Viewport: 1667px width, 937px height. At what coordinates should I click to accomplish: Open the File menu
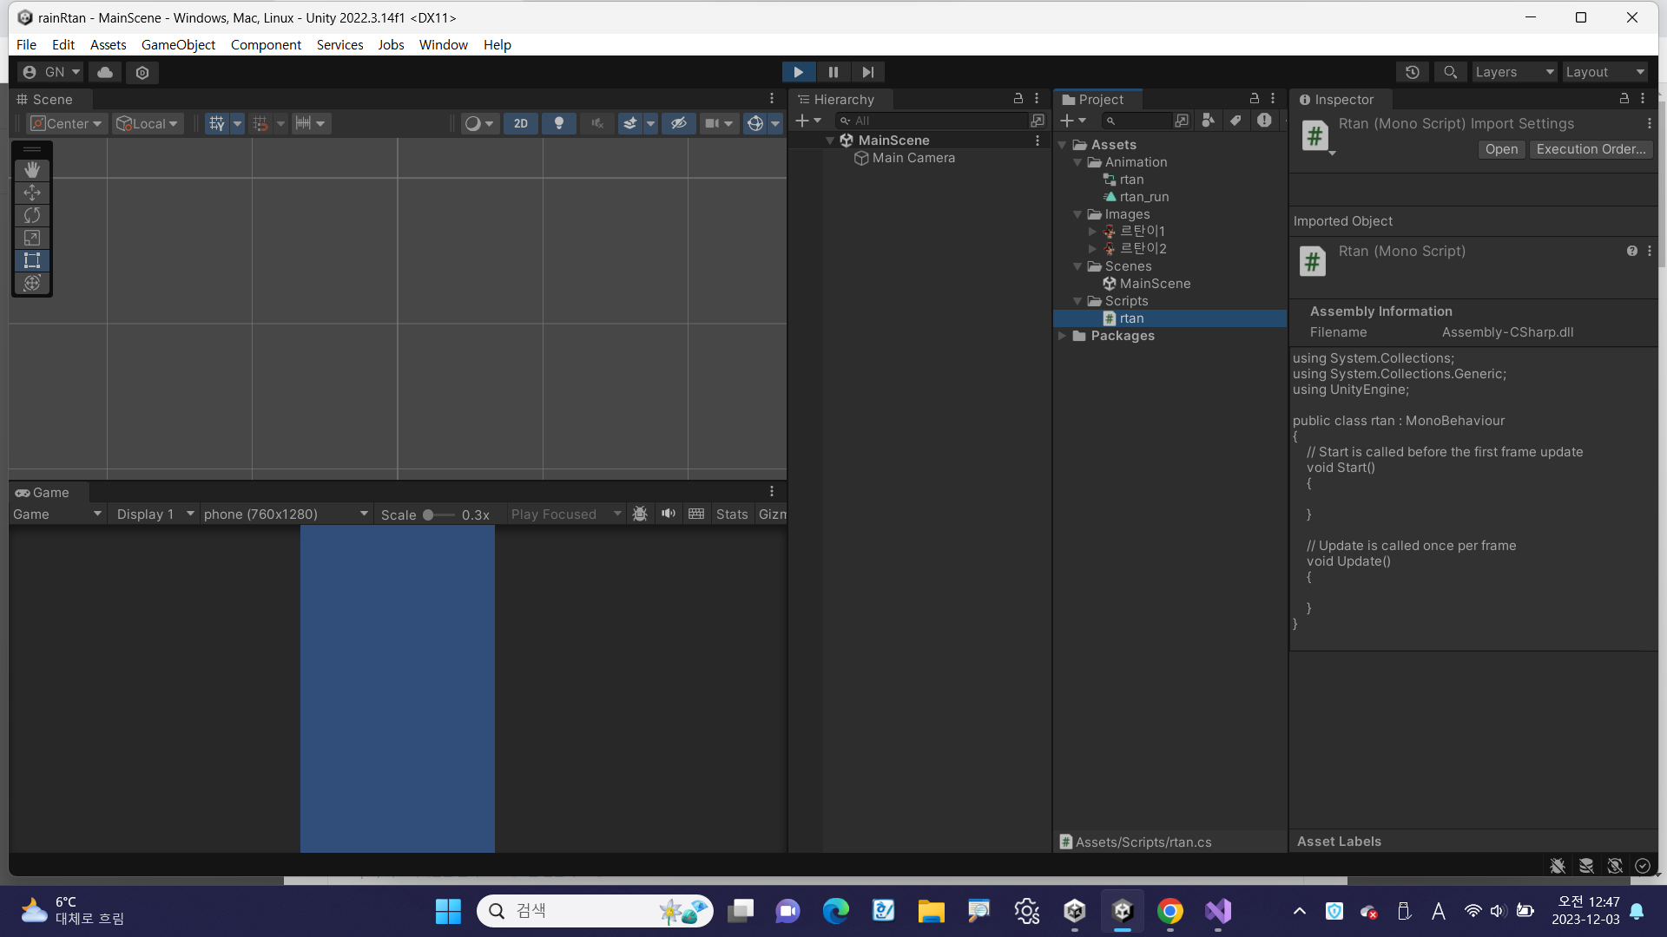[26, 44]
